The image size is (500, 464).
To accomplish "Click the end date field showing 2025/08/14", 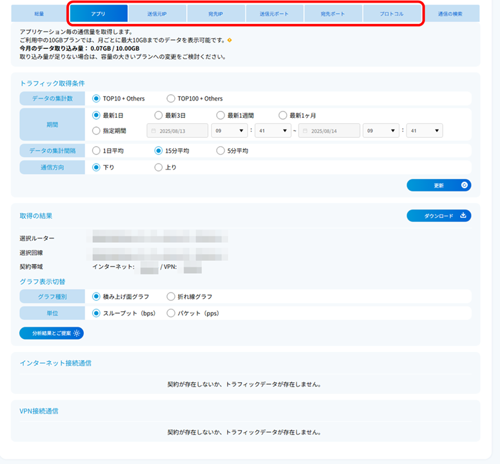I will point(329,131).
